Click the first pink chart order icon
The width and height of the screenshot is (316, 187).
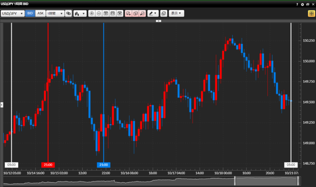tap(128, 14)
